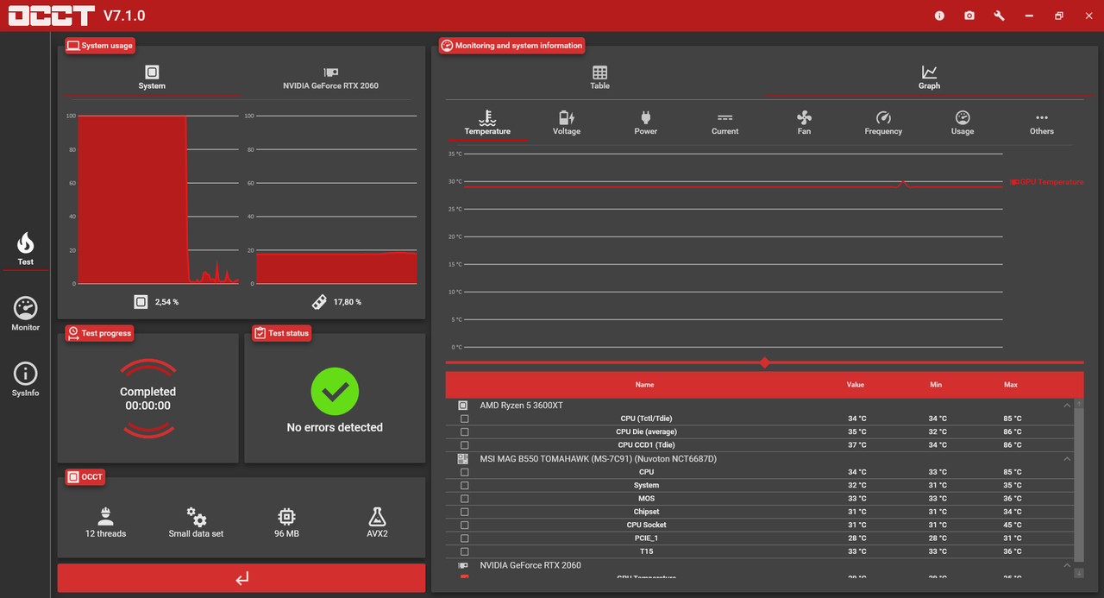1104x598 pixels.
Task: Check the CPU Die (average) checkbox
Action: pyautogui.click(x=465, y=431)
